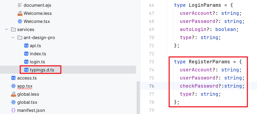Collapse the services folder chevron
257x114 pixels.
point(6,29)
